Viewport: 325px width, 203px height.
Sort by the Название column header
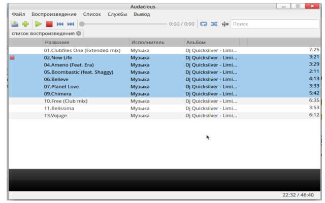pos(85,42)
